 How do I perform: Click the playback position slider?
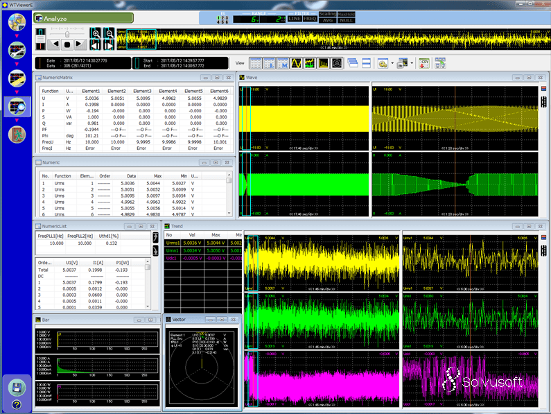[x=67, y=33]
